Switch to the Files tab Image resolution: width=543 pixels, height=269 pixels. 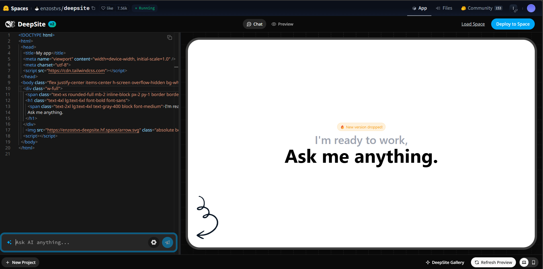pos(444,8)
